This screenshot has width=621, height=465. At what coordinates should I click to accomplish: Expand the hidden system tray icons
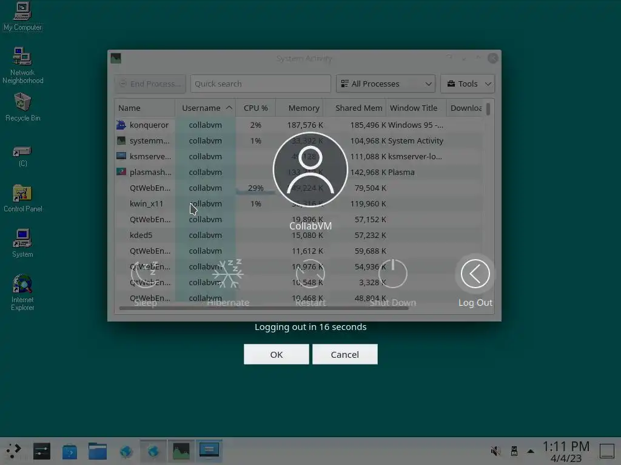coord(531,451)
